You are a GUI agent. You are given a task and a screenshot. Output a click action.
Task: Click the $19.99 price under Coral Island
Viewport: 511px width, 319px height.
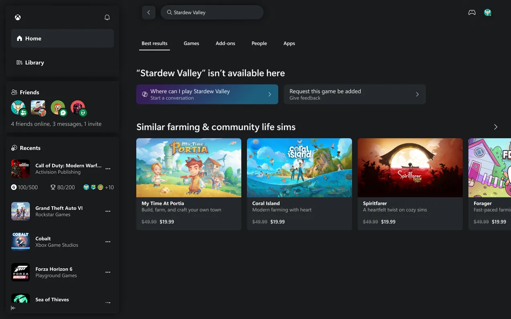277,222
